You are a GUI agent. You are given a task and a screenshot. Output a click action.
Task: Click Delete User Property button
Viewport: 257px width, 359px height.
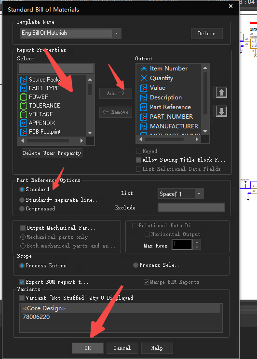(x=52, y=153)
